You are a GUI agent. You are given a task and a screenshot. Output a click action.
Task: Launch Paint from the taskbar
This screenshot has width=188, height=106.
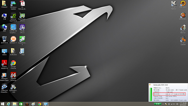pos(33,104)
